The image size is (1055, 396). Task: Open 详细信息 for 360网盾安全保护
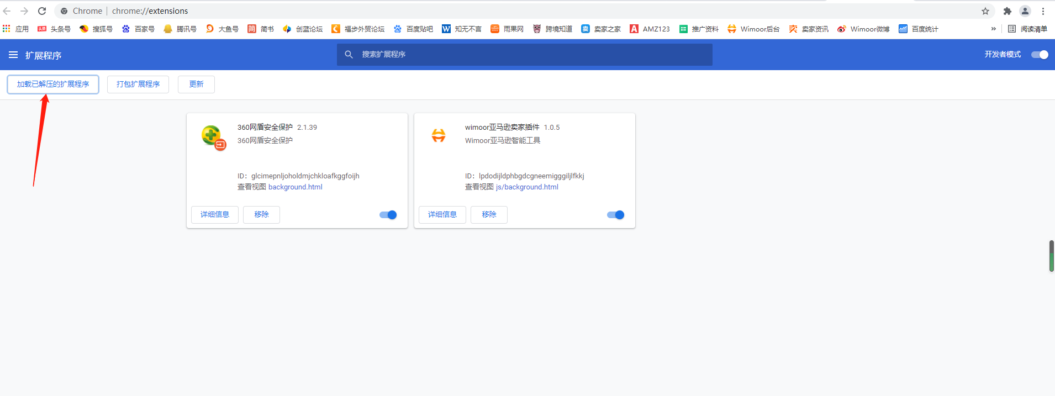215,215
